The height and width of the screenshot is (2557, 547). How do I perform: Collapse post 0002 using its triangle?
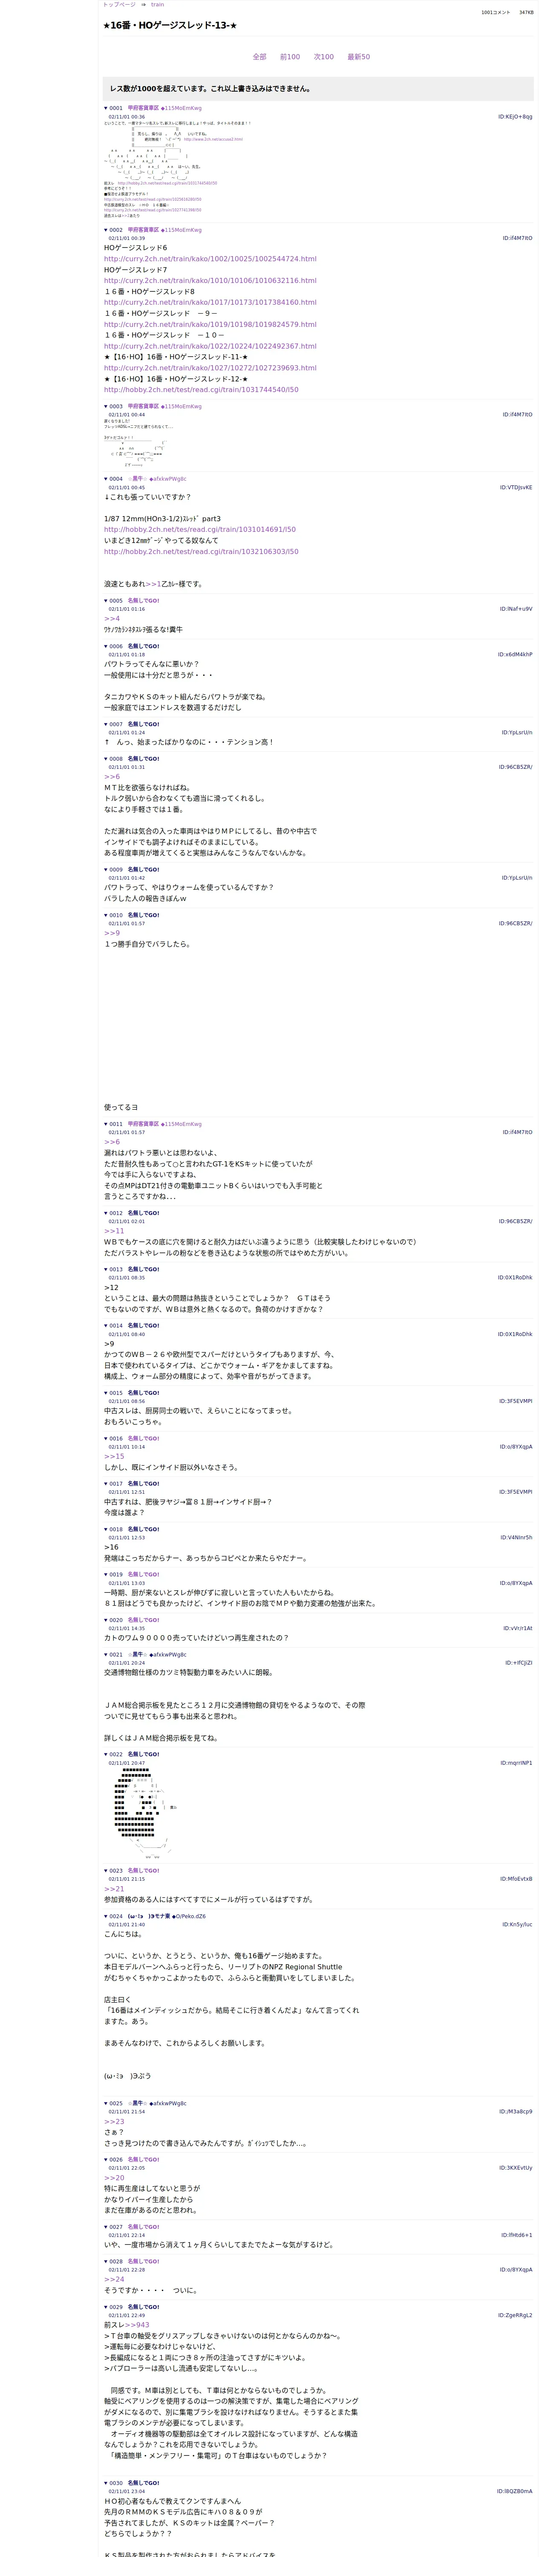pyautogui.click(x=106, y=230)
